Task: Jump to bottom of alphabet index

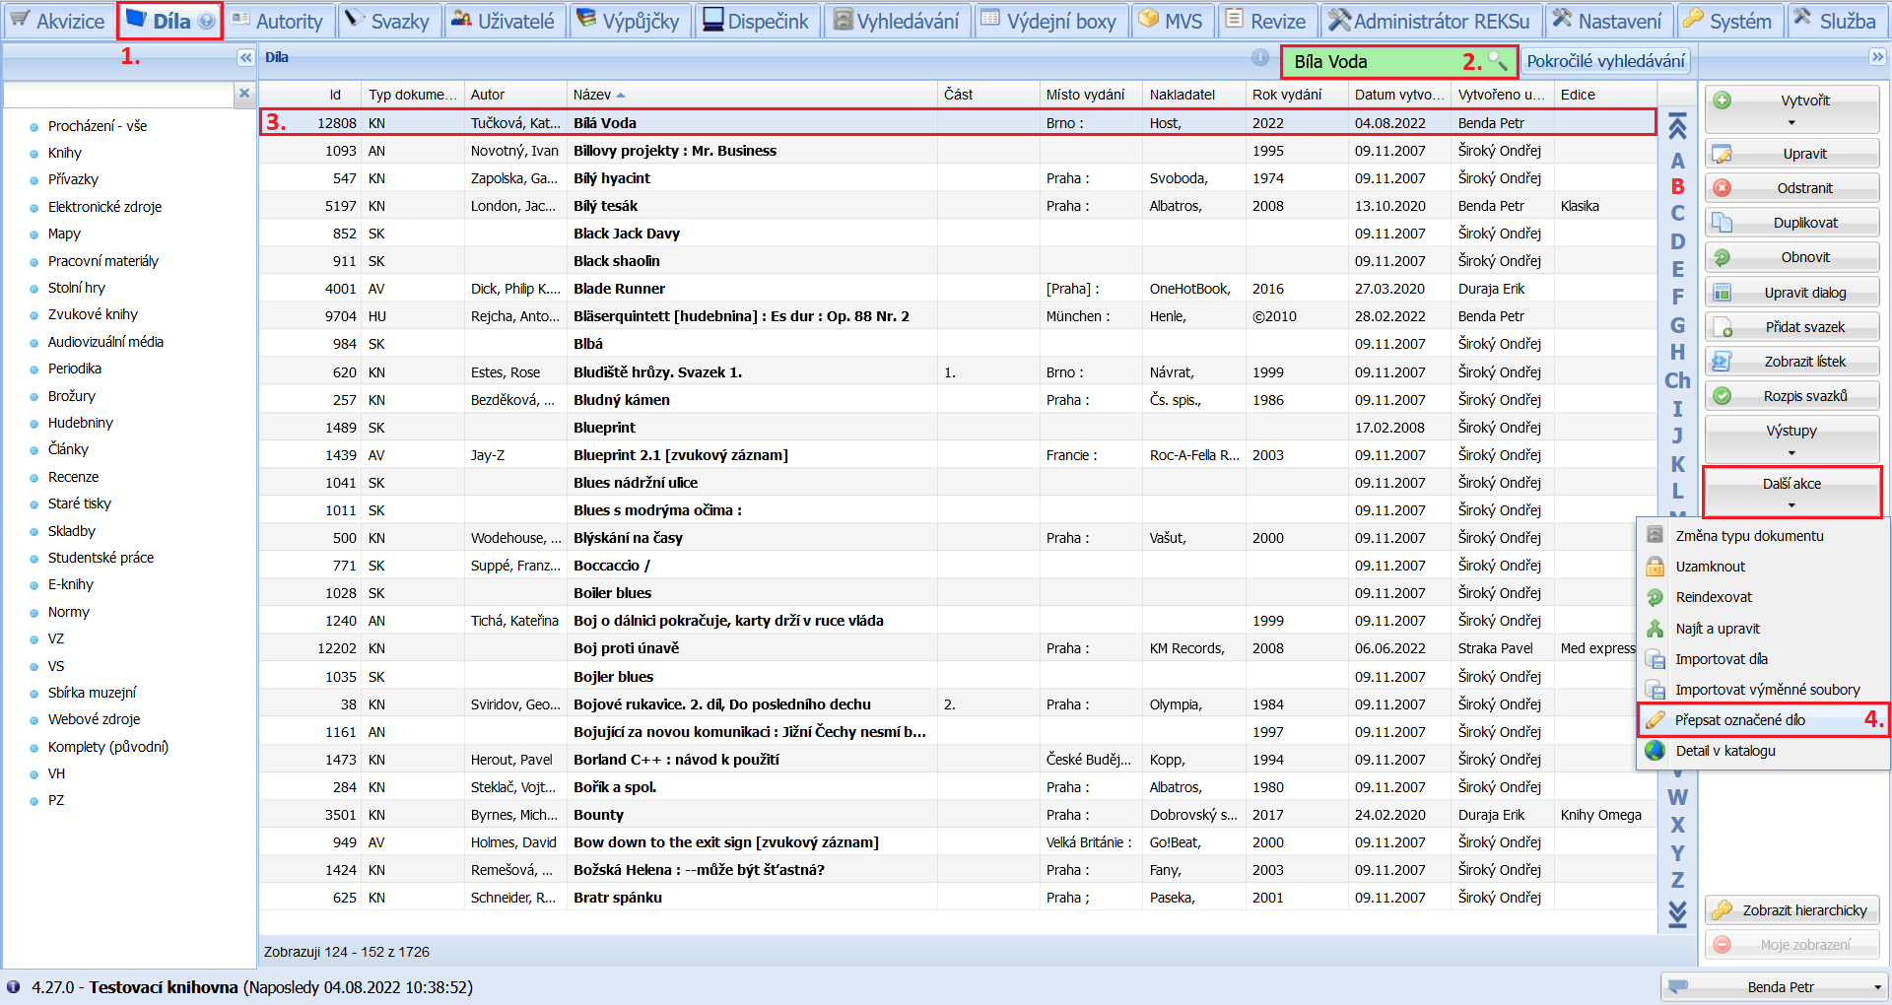Action: click(1677, 914)
